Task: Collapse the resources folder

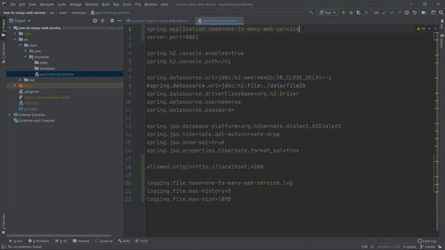Action: click(x=26, y=57)
